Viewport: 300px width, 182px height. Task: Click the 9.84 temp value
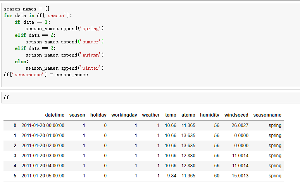(172, 176)
